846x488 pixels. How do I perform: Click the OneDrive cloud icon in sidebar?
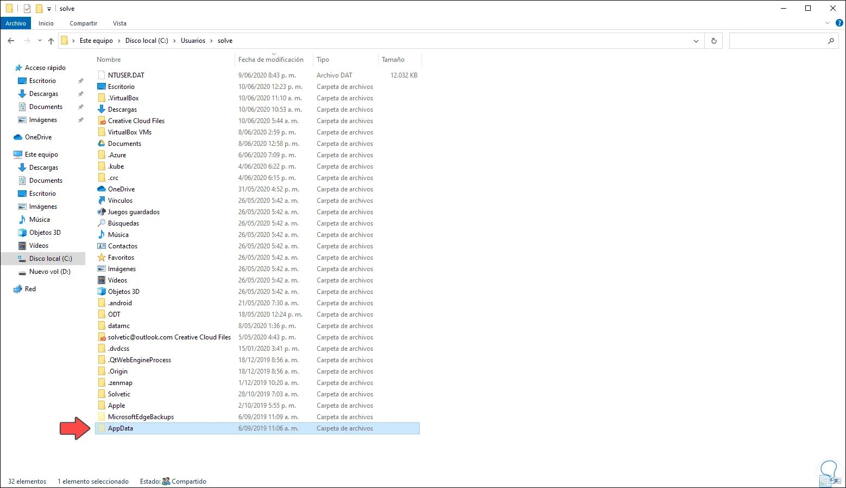pos(18,137)
